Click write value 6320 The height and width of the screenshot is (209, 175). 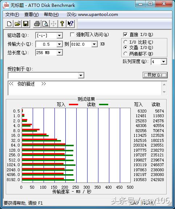(x=142, y=111)
